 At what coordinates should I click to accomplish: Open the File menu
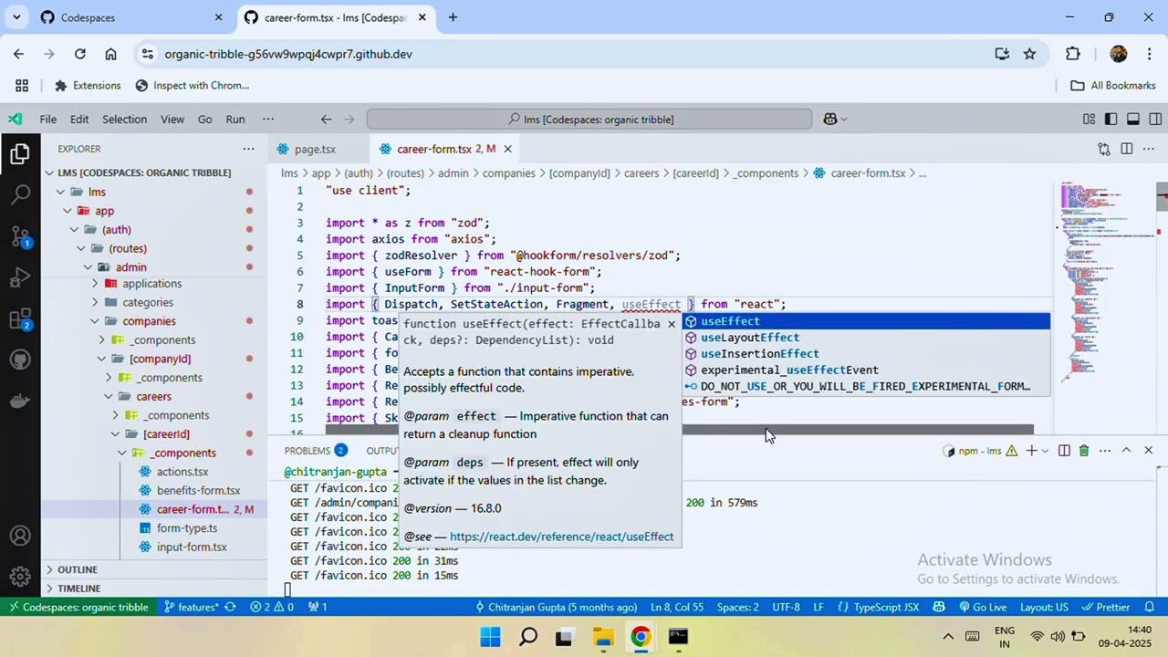[48, 120]
